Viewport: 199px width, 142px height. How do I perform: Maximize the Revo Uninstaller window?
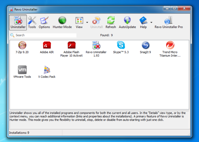174,9
